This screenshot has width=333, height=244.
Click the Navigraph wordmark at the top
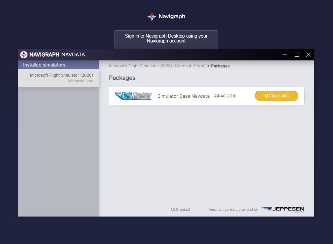click(172, 16)
